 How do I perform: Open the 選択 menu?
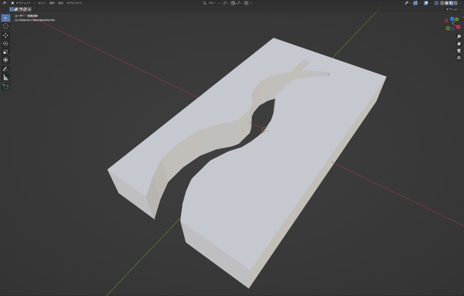pyautogui.click(x=52, y=3)
